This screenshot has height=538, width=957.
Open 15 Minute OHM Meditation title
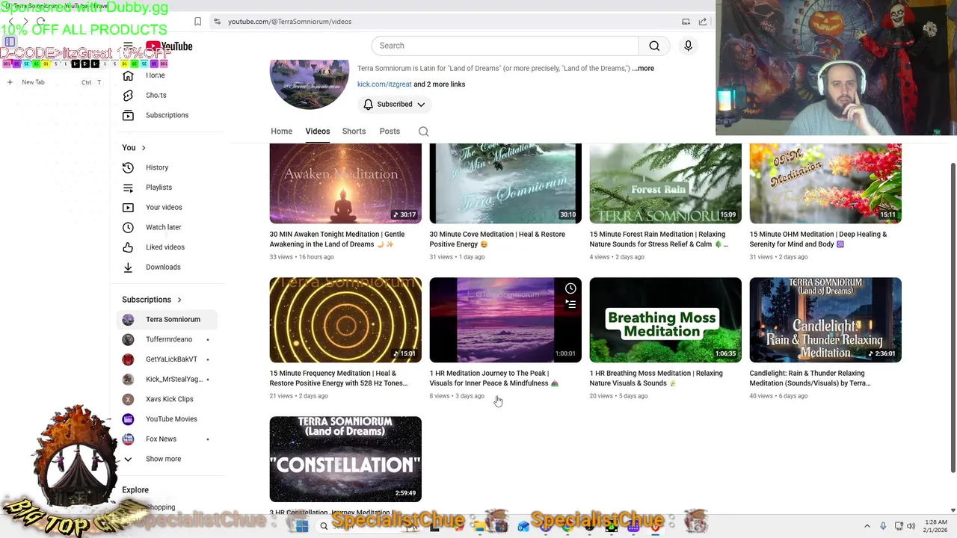pyautogui.click(x=818, y=239)
